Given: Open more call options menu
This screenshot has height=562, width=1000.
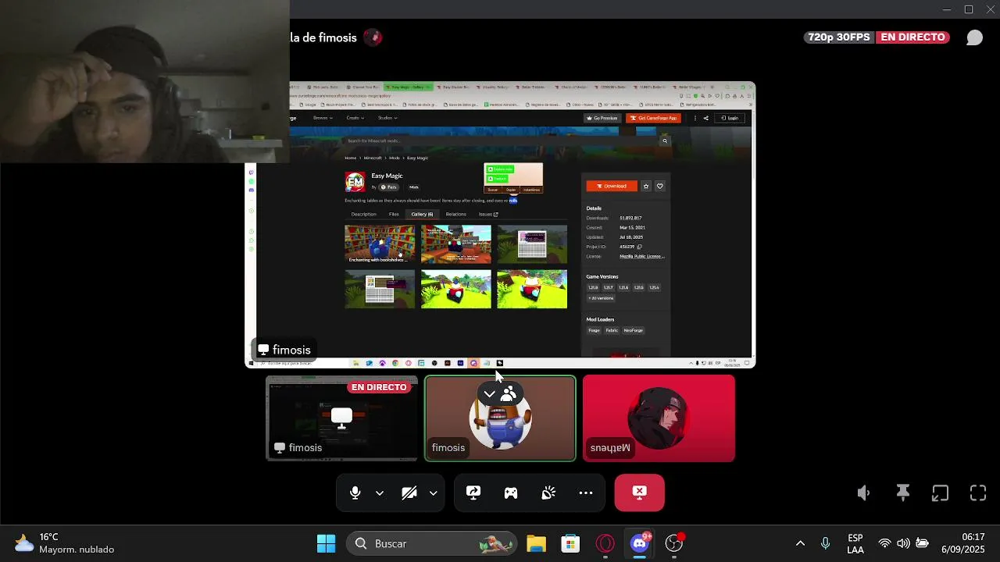Looking at the screenshot, I should [x=586, y=493].
